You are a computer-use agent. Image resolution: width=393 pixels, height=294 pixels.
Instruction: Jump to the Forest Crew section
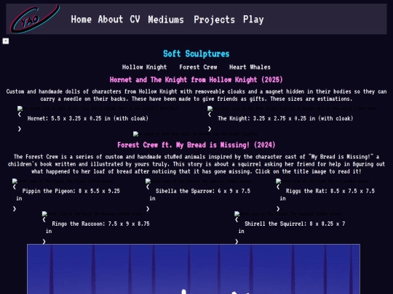[x=198, y=67]
